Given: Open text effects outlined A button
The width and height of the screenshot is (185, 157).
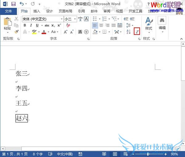Looking at the screenshot, I should pos(25,32).
